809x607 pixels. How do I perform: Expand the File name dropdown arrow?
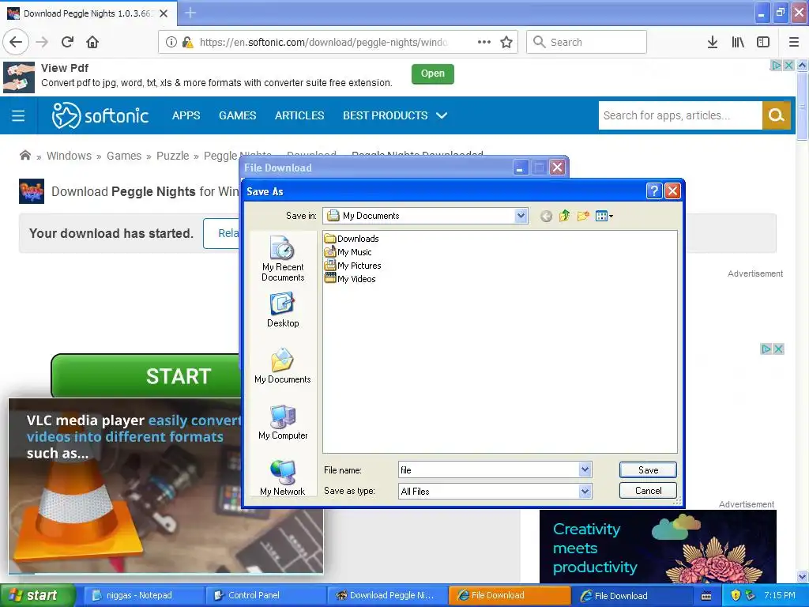point(585,469)
